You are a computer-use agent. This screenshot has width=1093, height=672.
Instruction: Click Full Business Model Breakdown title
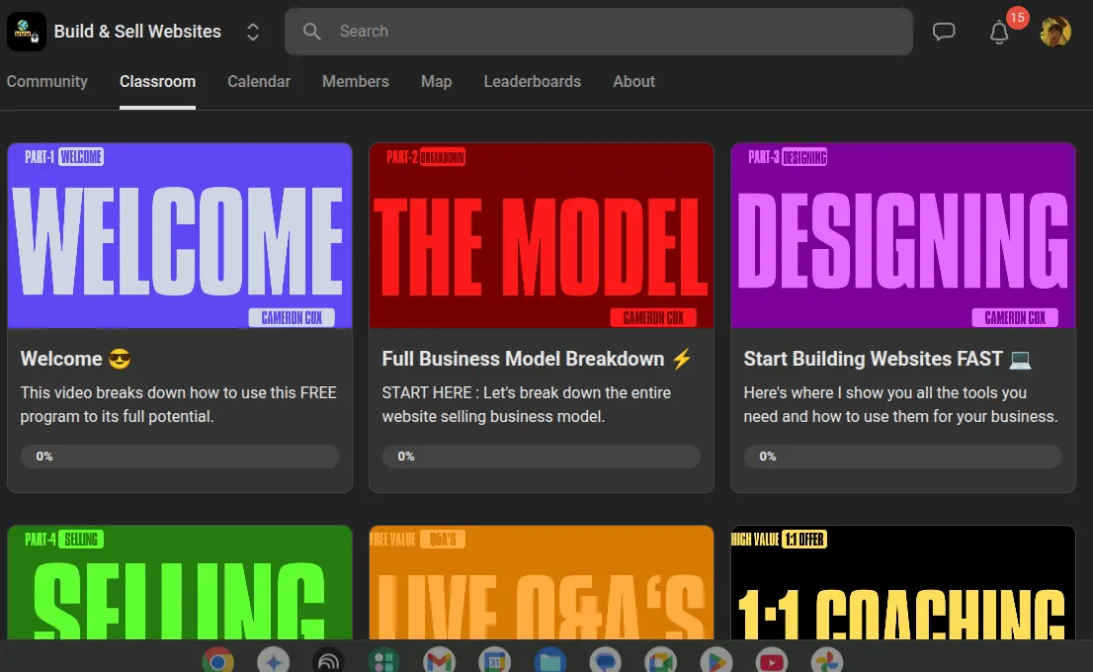click(537, 359)
